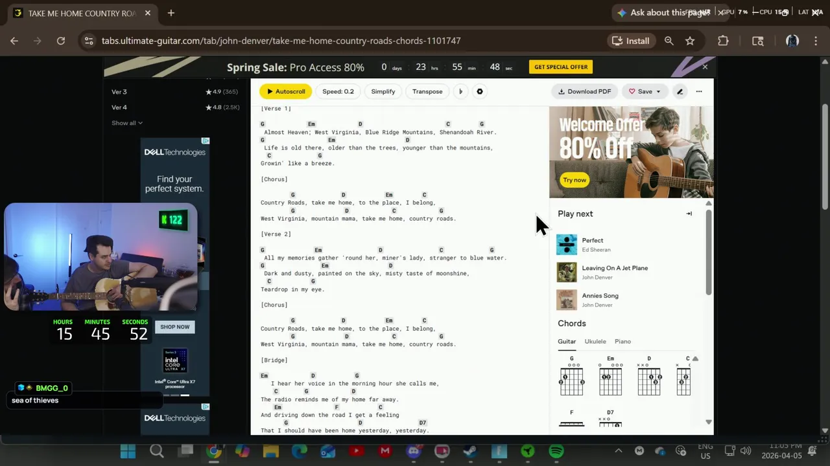Open Discord from the taskbar

[414, 451]
